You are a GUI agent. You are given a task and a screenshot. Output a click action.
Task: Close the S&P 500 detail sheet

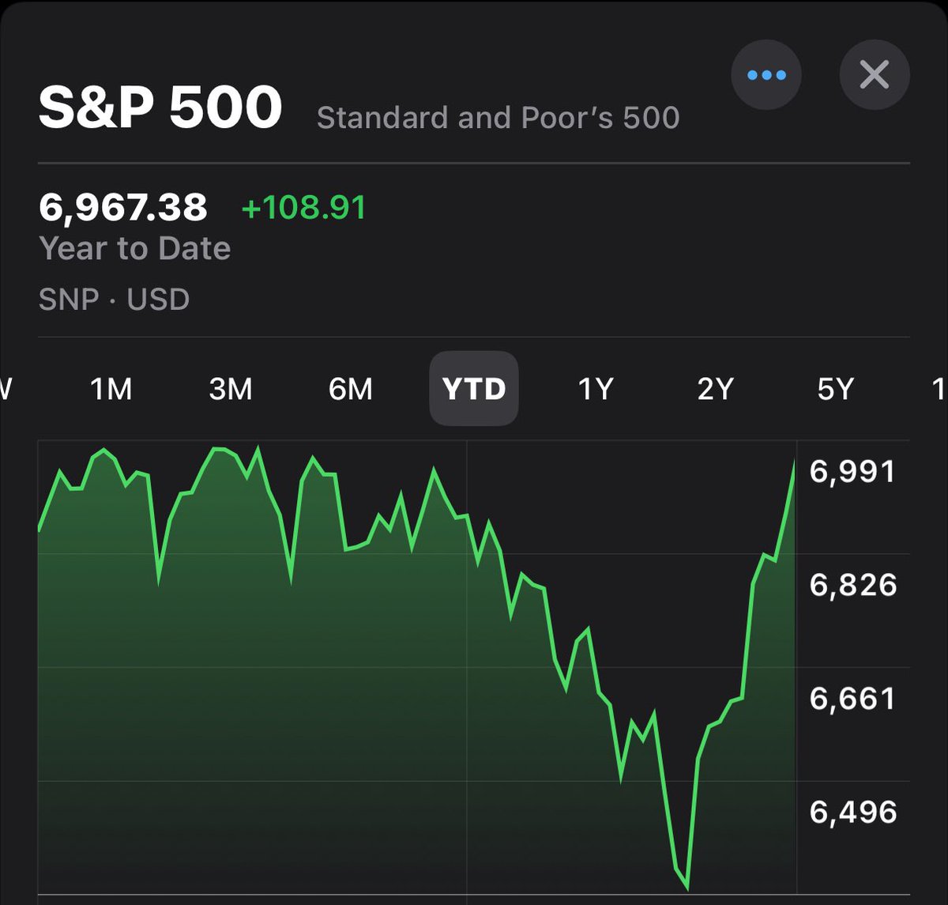point(875,75)
